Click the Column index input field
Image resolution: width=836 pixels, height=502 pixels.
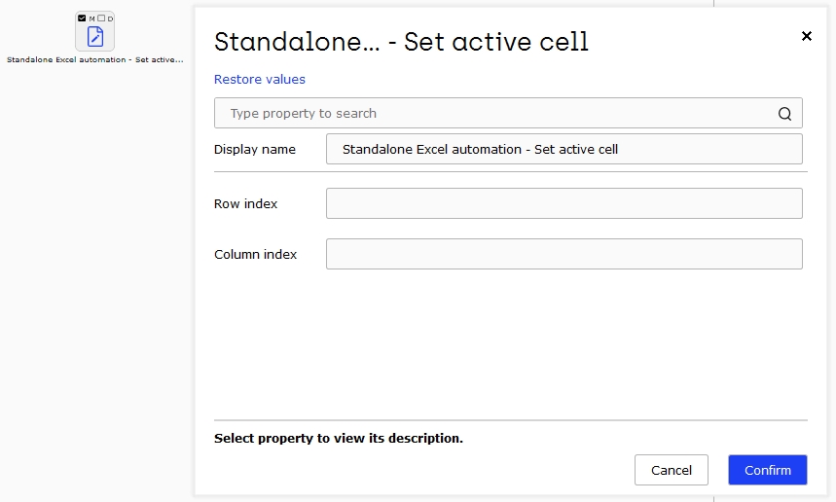564,254
